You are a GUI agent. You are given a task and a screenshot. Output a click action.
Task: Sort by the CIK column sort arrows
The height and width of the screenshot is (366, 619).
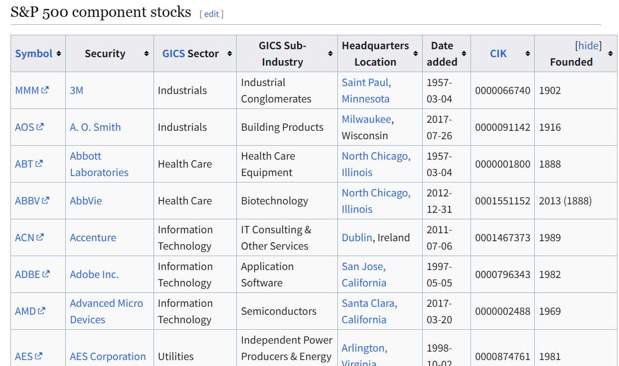pos(528,54)
